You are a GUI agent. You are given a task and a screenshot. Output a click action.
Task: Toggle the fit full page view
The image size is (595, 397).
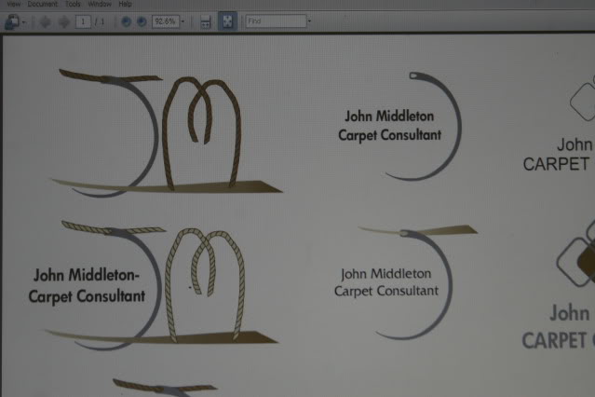click(x=226, y=21)
